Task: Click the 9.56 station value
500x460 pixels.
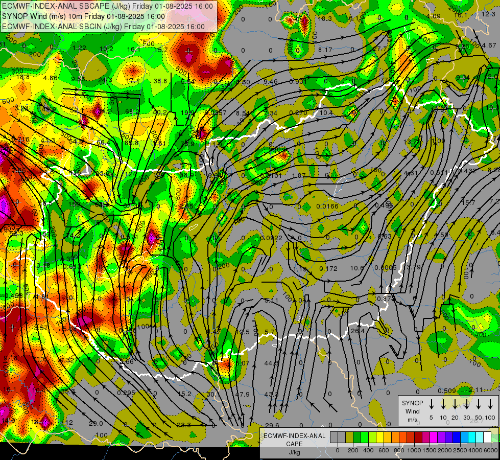Action: coord(78,79)
